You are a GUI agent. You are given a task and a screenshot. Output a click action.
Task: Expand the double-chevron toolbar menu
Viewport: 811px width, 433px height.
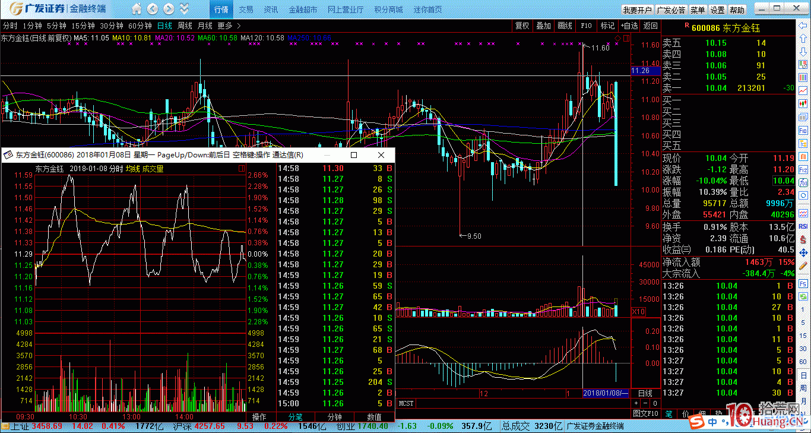[185, 9]
